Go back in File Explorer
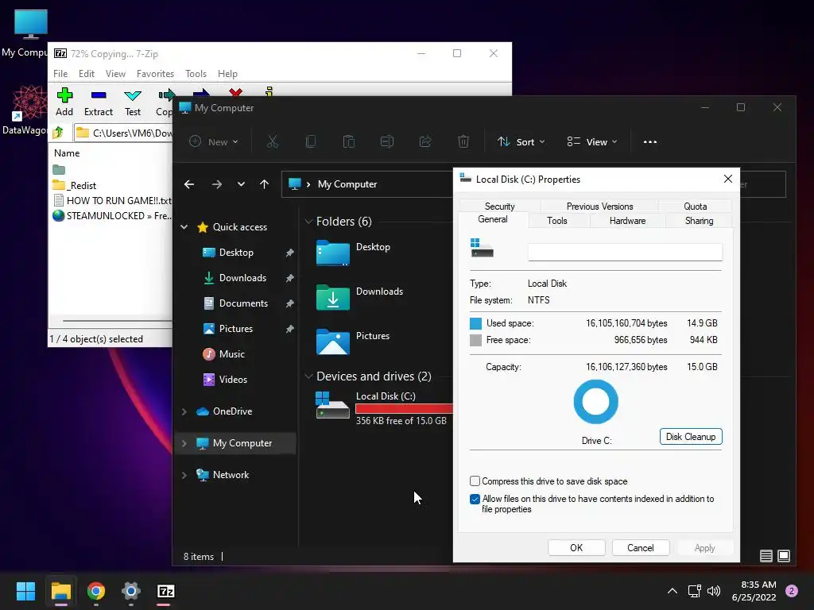Viewport: 814px width, 610px height. click(189, 184)
